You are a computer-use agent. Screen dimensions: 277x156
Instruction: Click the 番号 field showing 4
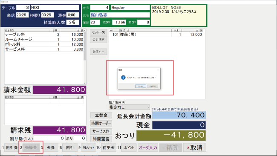[x=100, y=8]
